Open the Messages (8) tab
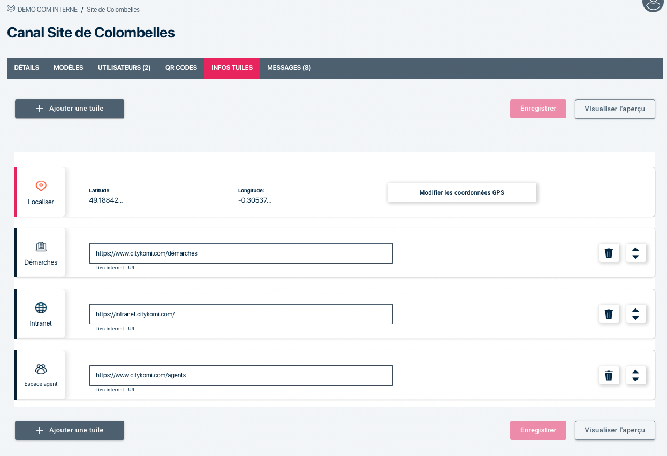Image resolution: width=667 pixels, height=456 pixels. pyautogui.click(x=289, y=68)
